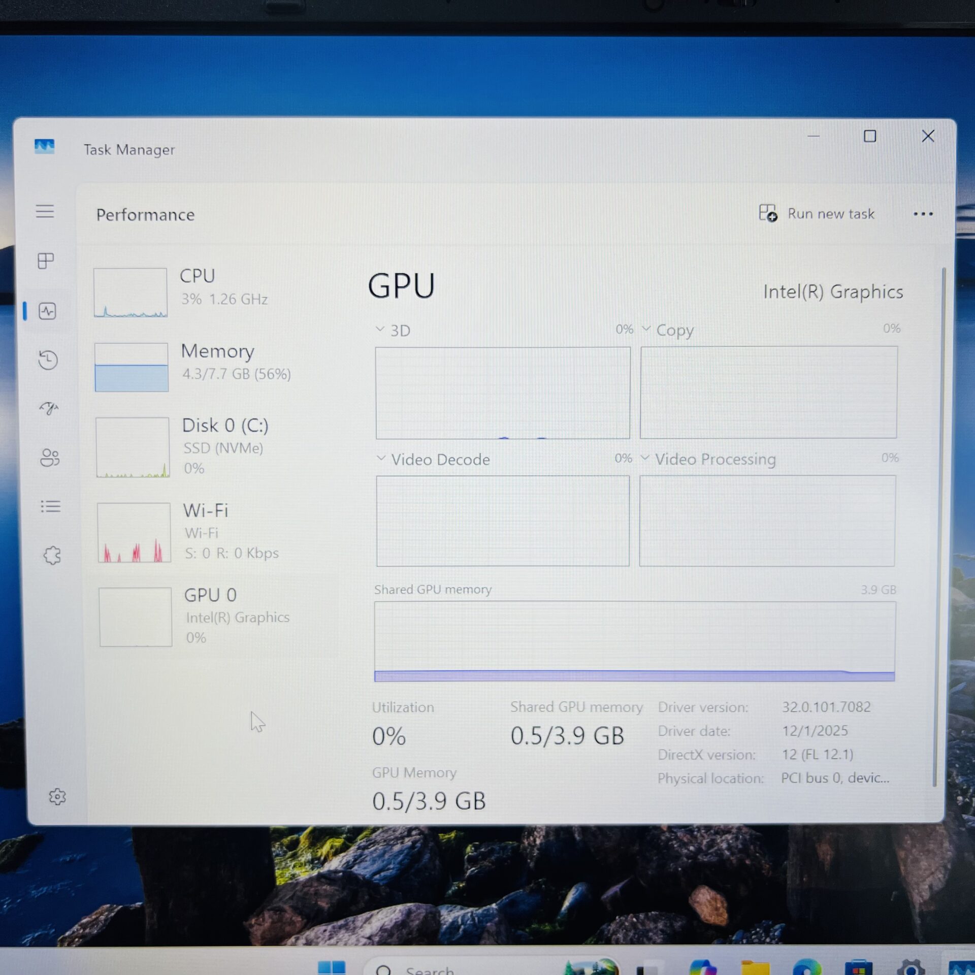
Task: Click driver version 32.0.101.7082
Action: coord(826,706)
